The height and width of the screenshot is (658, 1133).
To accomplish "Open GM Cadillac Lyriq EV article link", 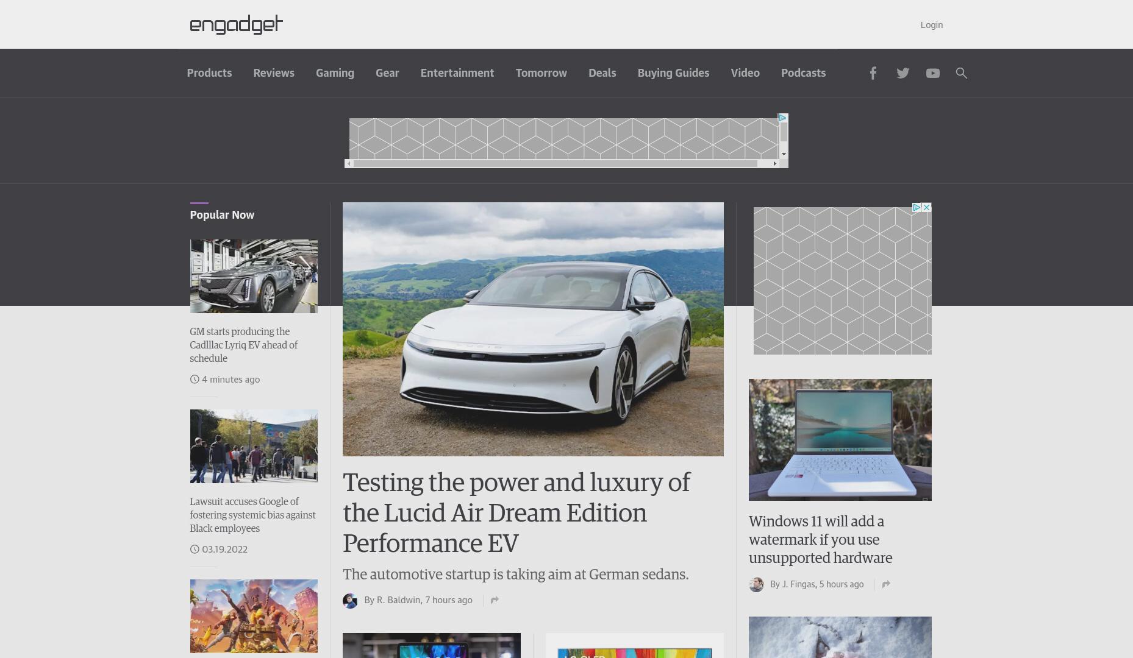I will 243,345.
